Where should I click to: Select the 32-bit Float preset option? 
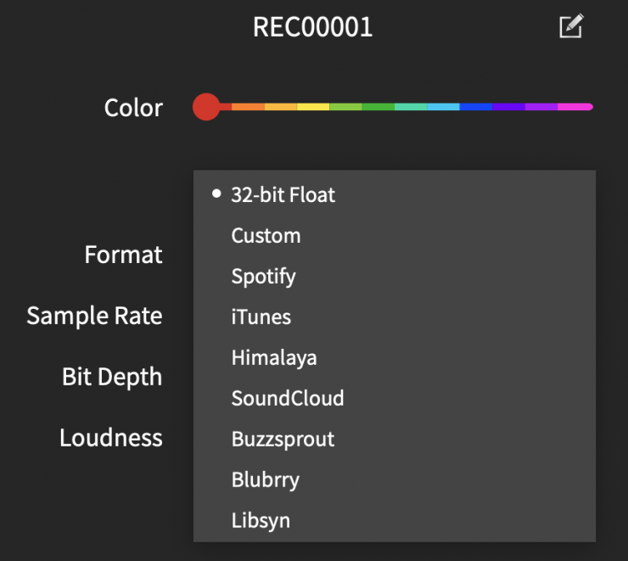pyautogui.click(x=283, y=195)
